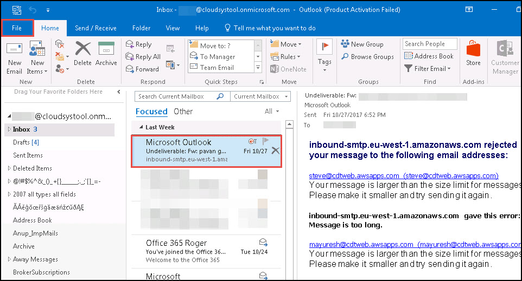The height and width of the screenshot is (281, 522).
Task: Expand the 2007 all types all fields folder
Action: [9, 194]
